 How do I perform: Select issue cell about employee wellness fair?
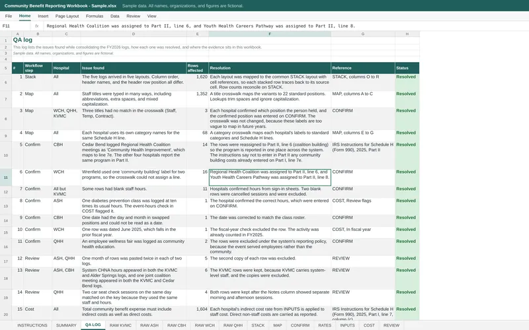tap(134, 247)
